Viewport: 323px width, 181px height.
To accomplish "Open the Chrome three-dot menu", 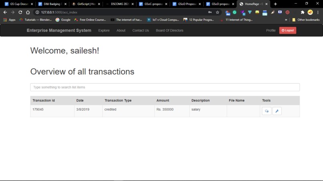I will (x=318, y=12).
